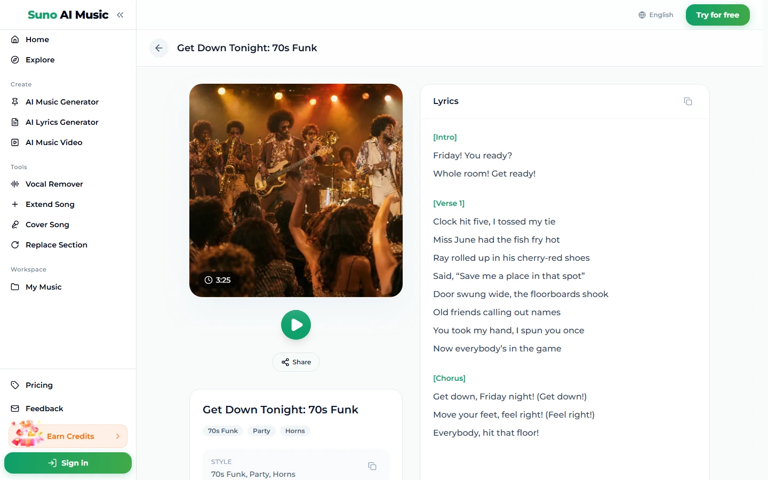The image size is (768, 480).
Task: Click the STYLE field text 70s Funk, Party, Horns
Action: point(253,474)
